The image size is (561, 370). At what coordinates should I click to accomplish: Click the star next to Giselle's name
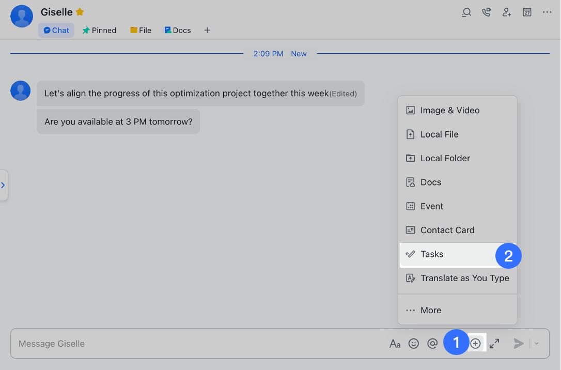click(81, 11)
